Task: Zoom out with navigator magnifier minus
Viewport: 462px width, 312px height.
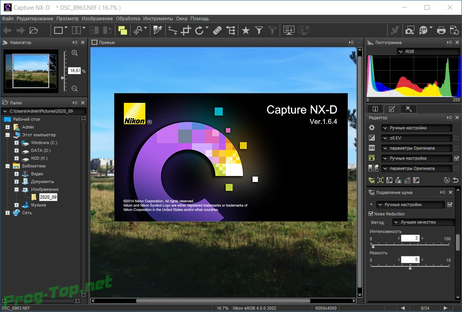Action: point(74,89)
